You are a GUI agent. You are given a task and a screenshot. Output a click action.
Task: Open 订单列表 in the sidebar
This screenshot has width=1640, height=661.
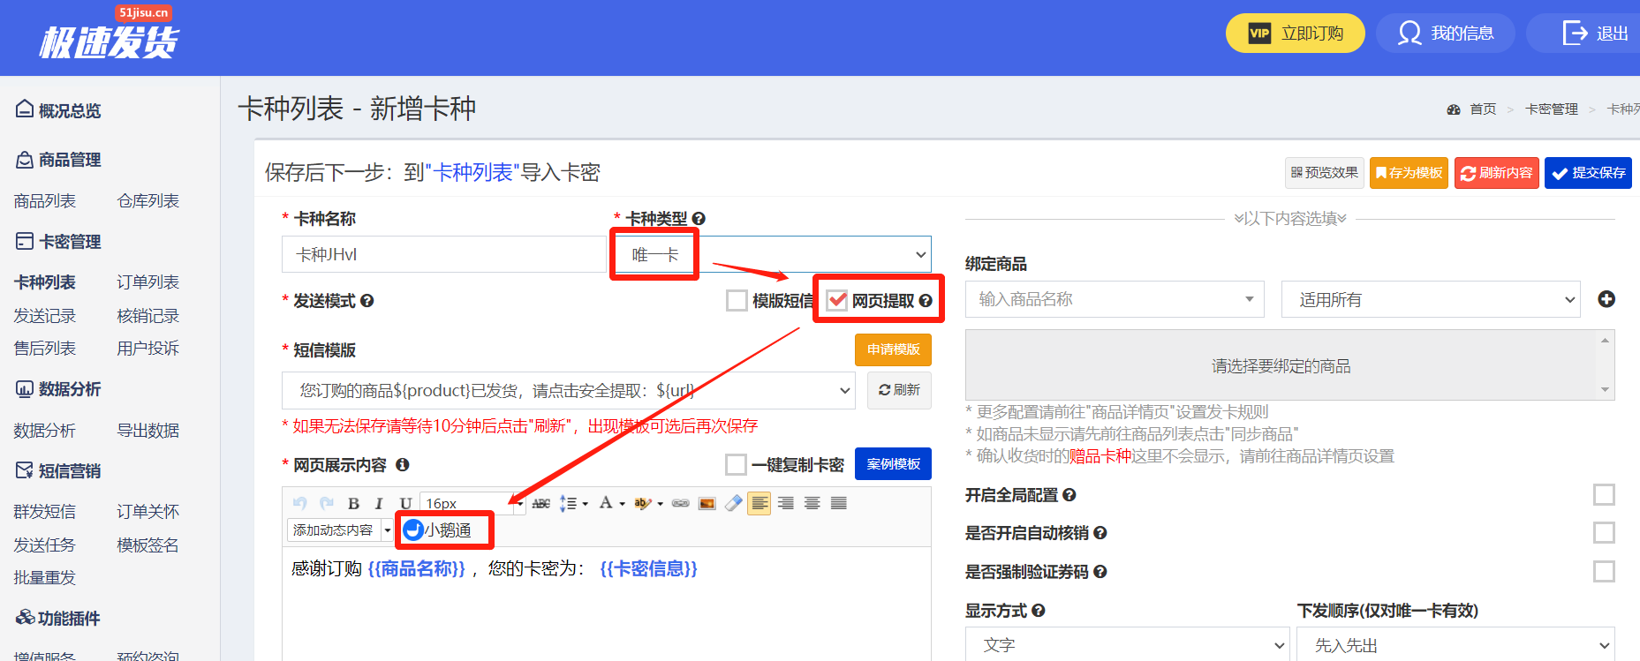147,282
